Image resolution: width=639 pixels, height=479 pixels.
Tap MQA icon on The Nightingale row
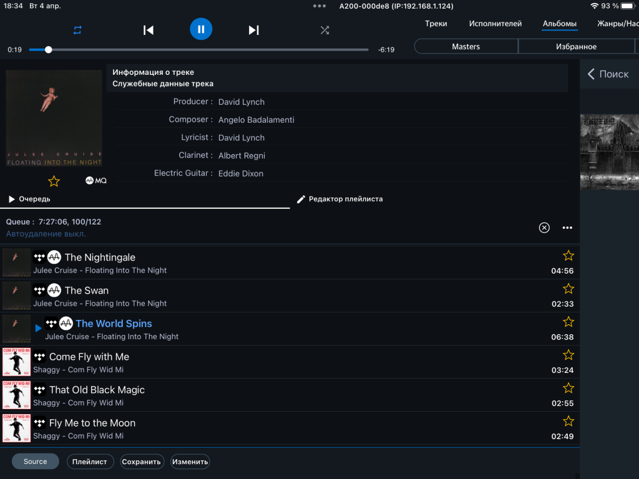(54, 257)
